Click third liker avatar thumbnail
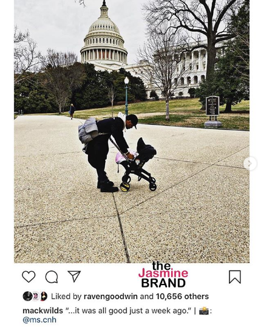 44,297
